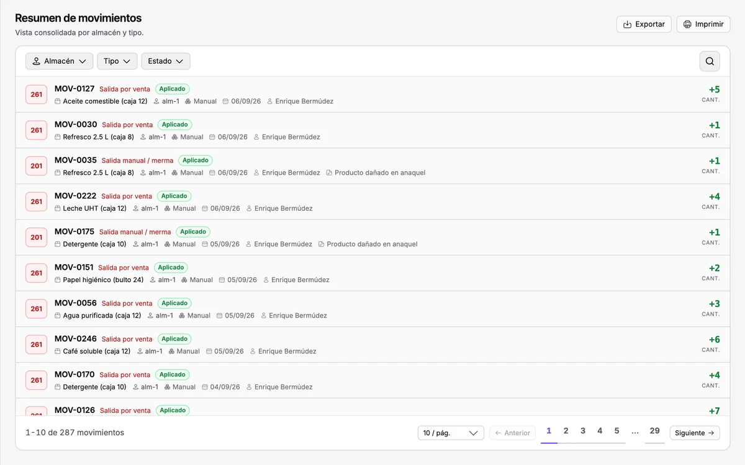Viewport: 745px width, 465px height.
Task: Click the Anterior pagination button
Action: (513, 433)
